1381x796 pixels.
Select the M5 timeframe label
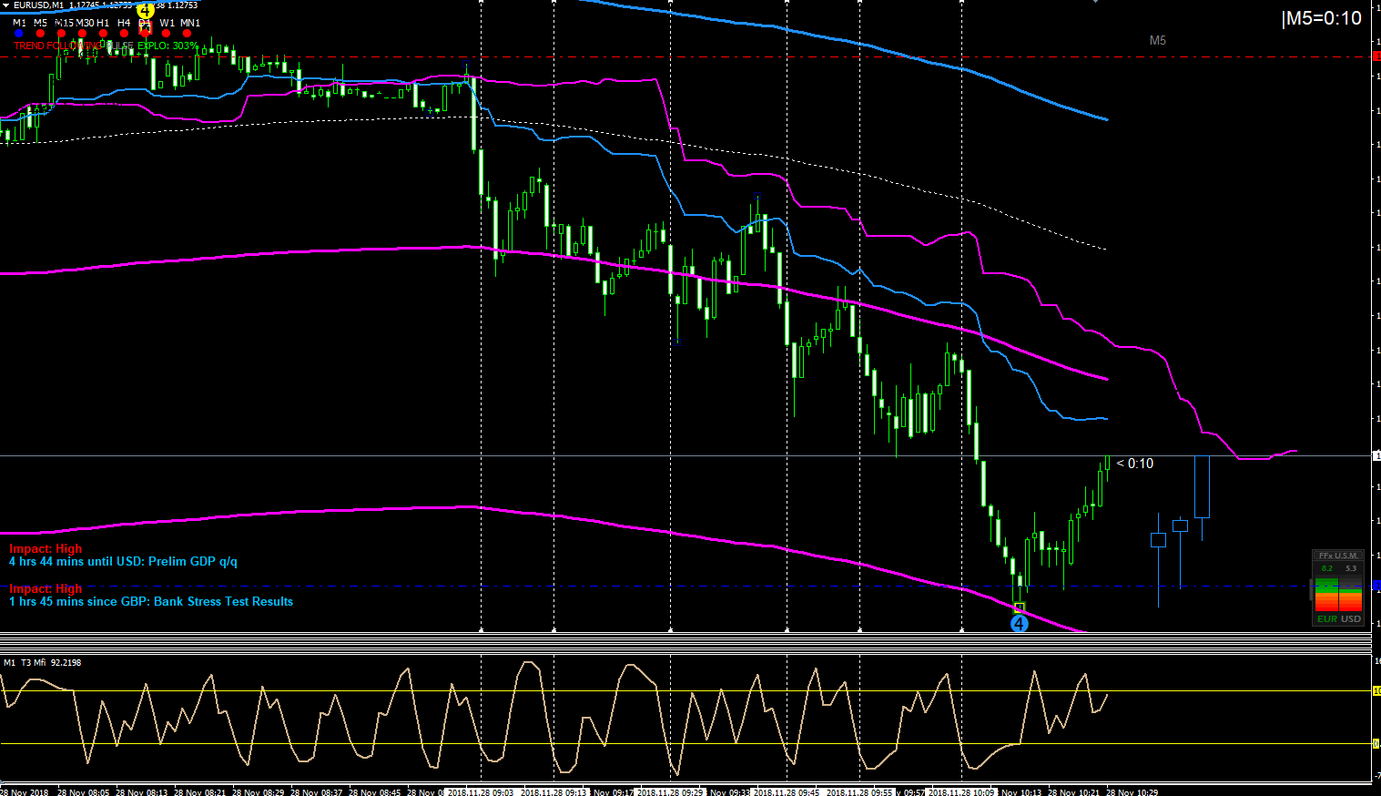(40, 23)
